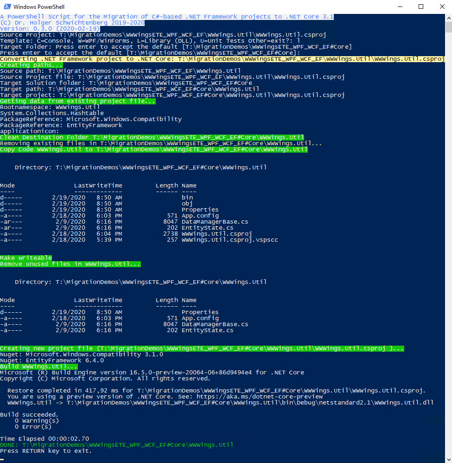This screenshot has height=463, width=452.
Task: Click 'Copyright (C) Microsoft Corporation' line
Action: click(x=105, y=379)
